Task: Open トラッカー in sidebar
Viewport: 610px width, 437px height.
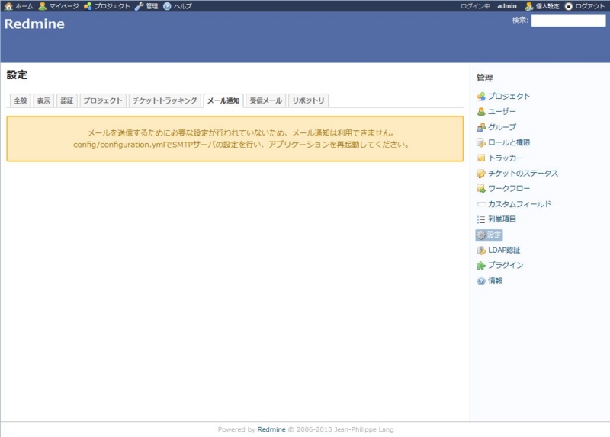Action: pos(506,158)
